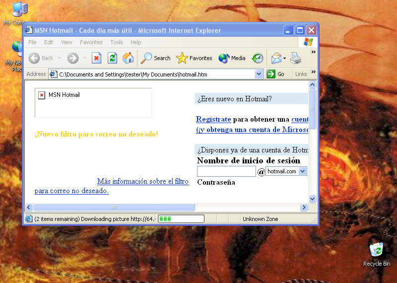Click 'Unknown Zone' in status bar

[x=260, y=219]
